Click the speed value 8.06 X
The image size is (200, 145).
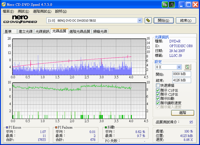click(188, 140)
